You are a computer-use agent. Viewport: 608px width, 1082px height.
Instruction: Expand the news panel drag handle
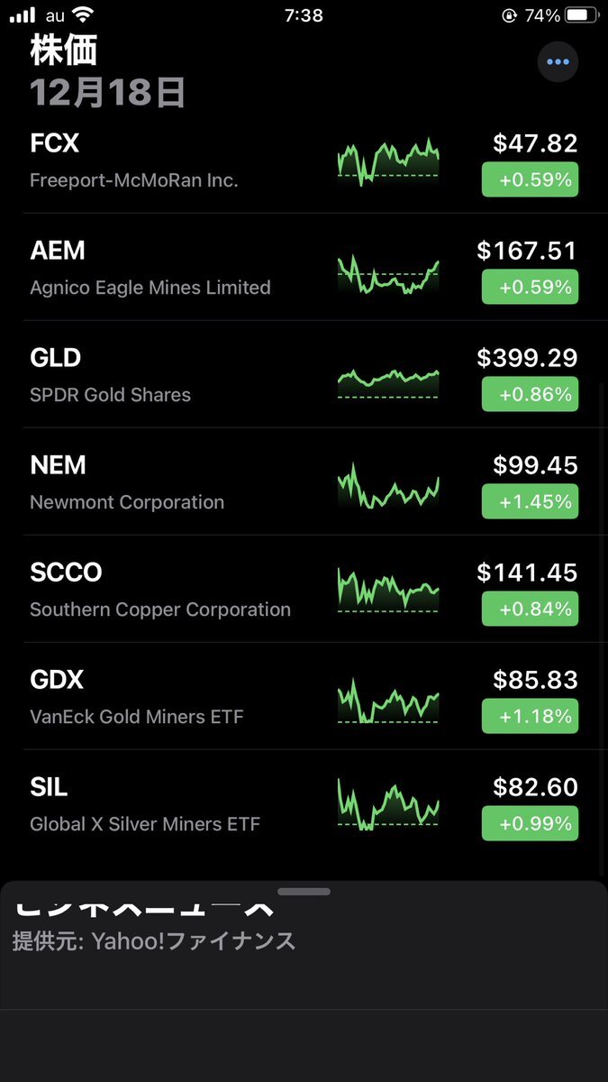click(x=304, y=892)
